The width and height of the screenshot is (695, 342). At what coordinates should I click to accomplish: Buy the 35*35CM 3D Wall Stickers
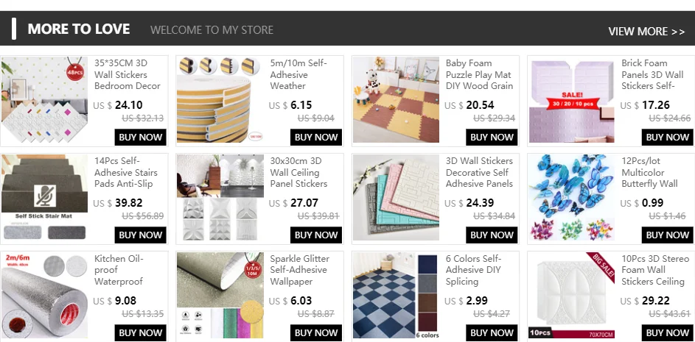click(141, 137)
